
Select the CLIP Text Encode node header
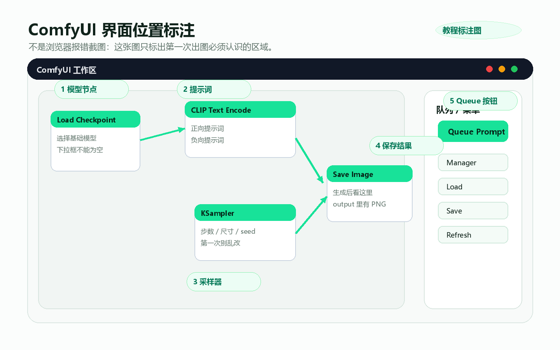[x=240, y=110]
